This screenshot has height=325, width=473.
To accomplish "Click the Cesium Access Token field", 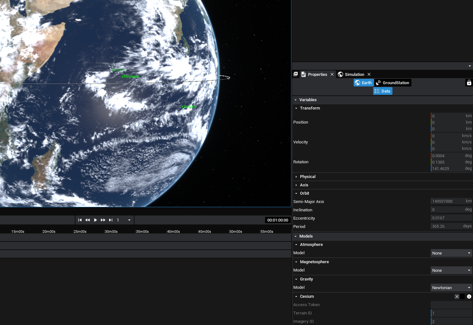I will tap(451, 305).
